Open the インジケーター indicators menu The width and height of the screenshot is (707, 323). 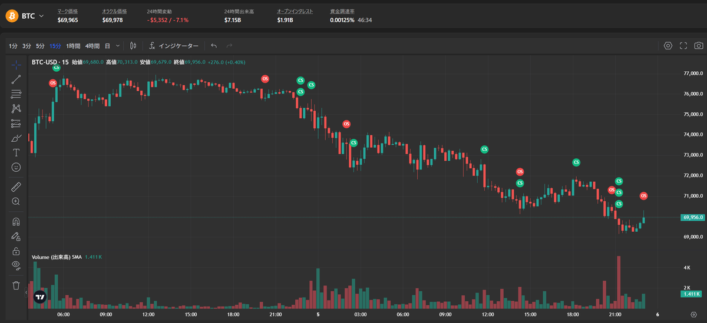click(174, 45)
